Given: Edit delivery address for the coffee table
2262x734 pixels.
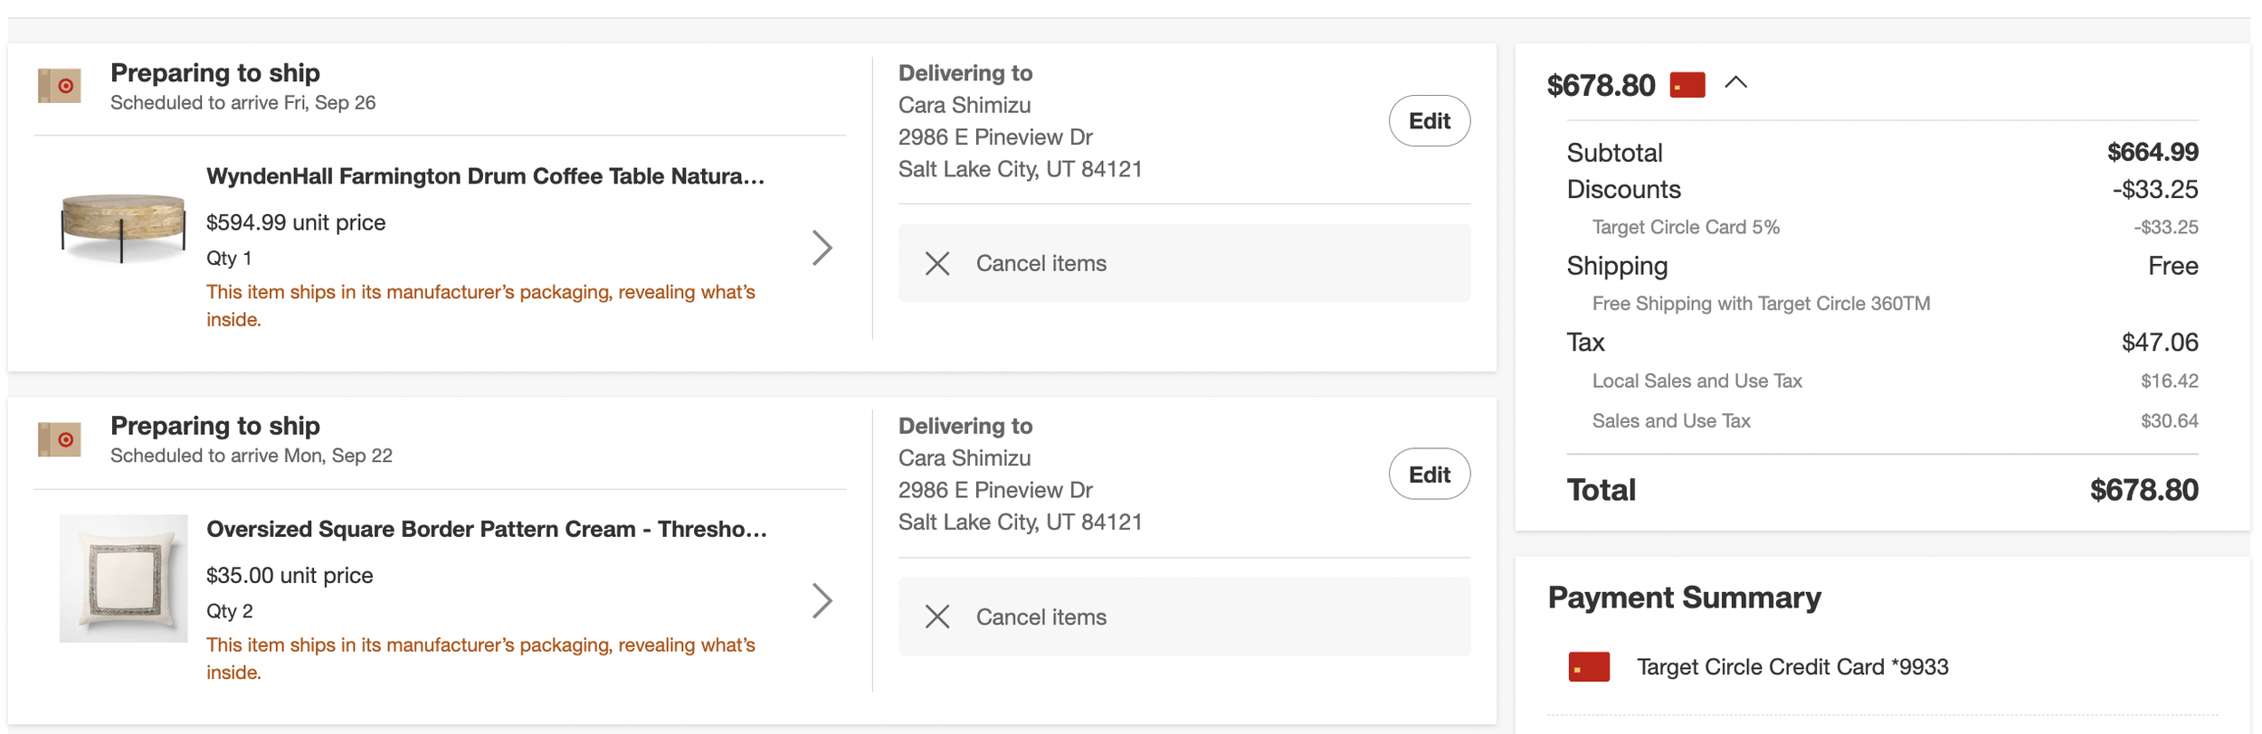Looking at the screenshot, I should (1429, 121).
